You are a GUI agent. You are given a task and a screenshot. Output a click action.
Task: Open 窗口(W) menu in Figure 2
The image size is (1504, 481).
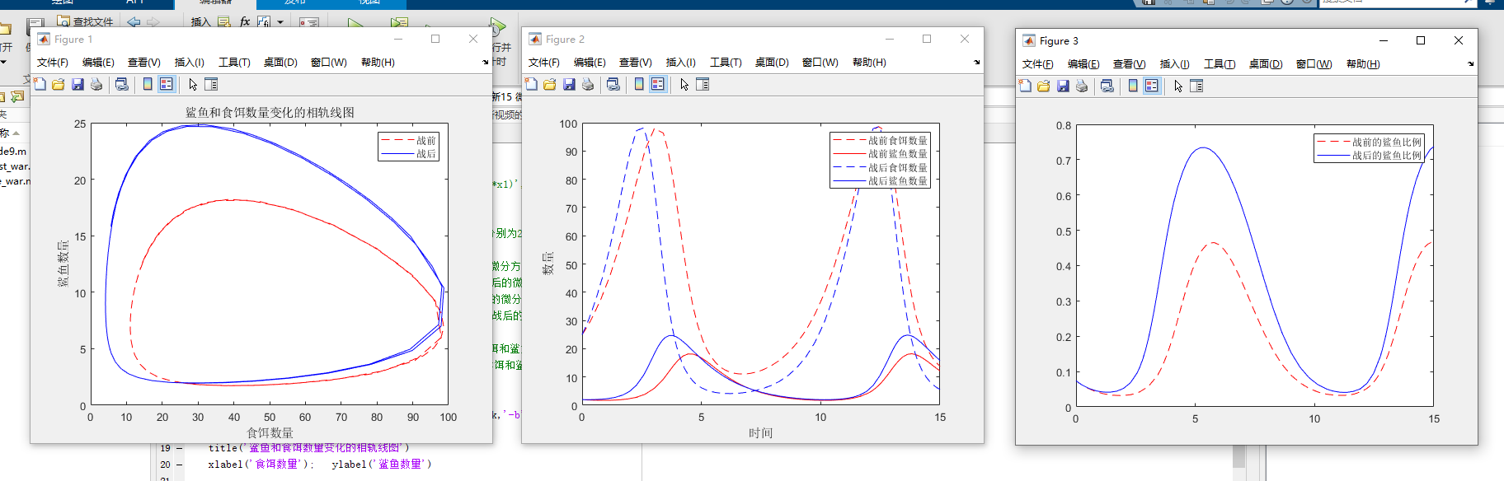tap(820, 63)
